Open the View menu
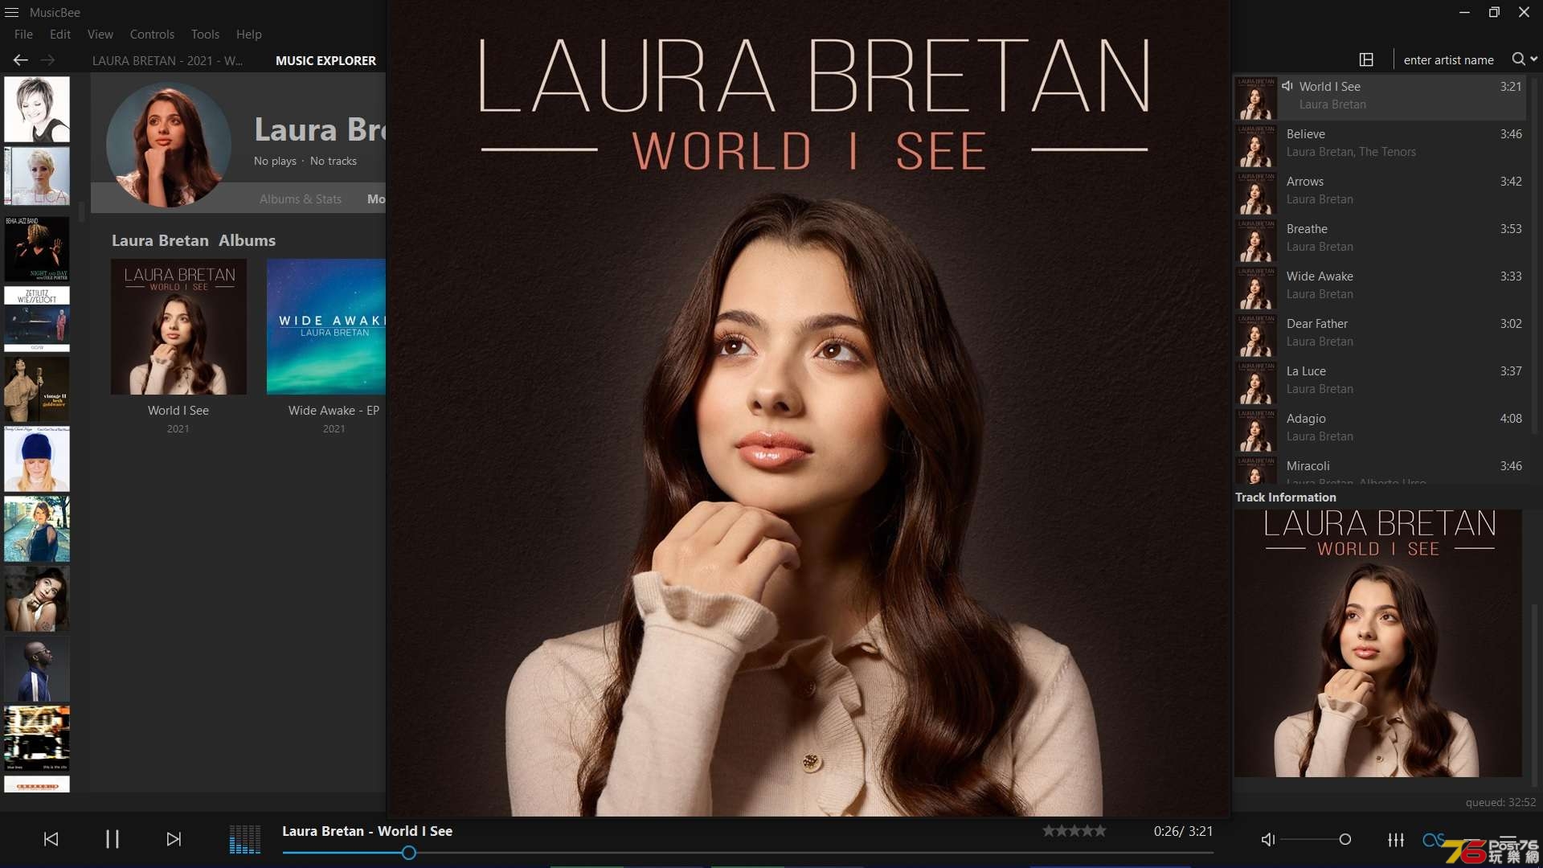Screen dimensions: 1543x868 100,35
